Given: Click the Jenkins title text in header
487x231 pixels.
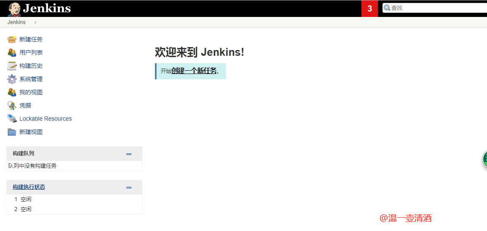Looking at the screenshot, I should [47, 8].
